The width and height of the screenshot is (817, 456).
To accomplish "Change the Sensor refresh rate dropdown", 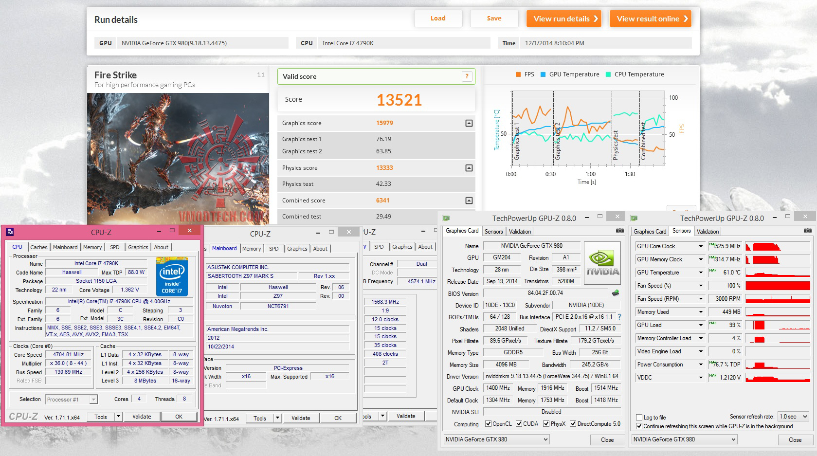I will pyautogui.click(x=793, y=417).
